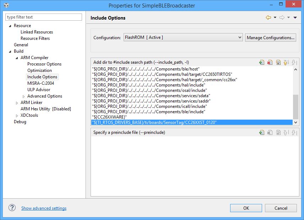Move preinclude file entry down
Screen dimensions: 304x220
[294, 132]
